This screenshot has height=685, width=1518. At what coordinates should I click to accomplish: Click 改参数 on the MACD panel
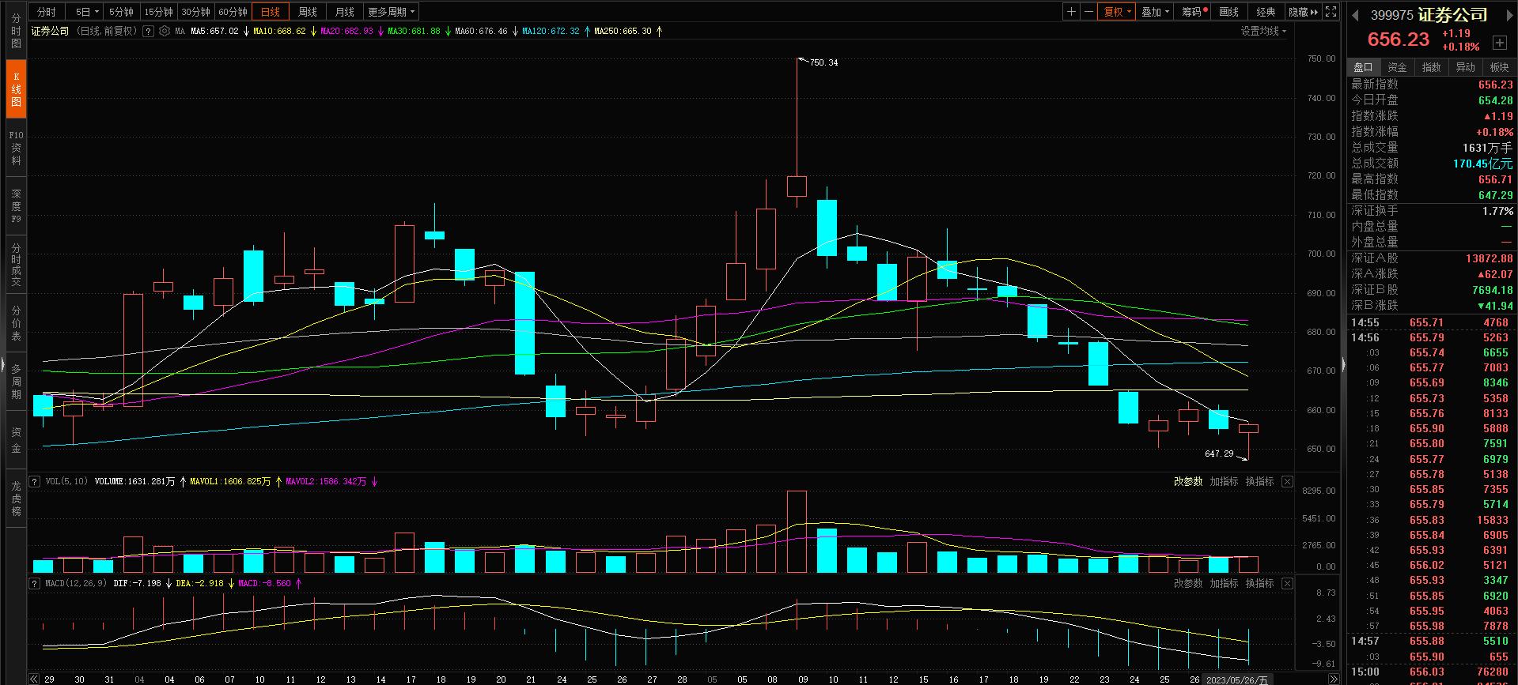pos(1187,583)
